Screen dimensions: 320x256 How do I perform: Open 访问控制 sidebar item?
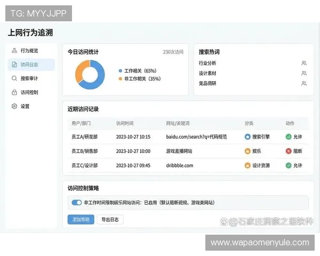pyautogui.click(x=31, y=92)
